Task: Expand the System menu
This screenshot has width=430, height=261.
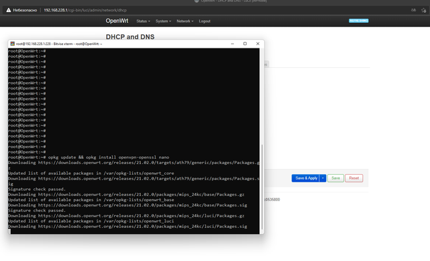Action: (x=163, y=21)
